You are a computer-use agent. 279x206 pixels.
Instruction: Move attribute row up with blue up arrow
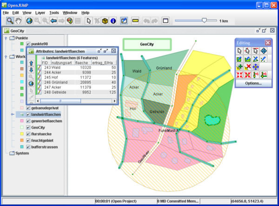click(x=31, y=63)
